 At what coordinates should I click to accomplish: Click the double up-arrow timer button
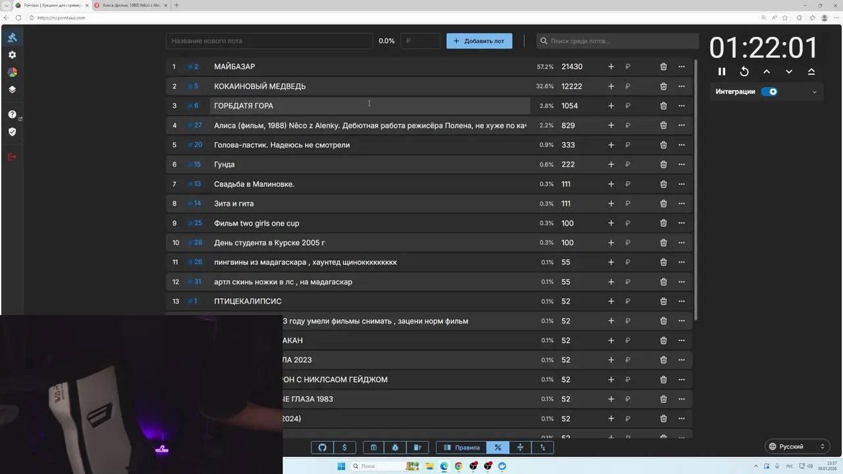811,71
